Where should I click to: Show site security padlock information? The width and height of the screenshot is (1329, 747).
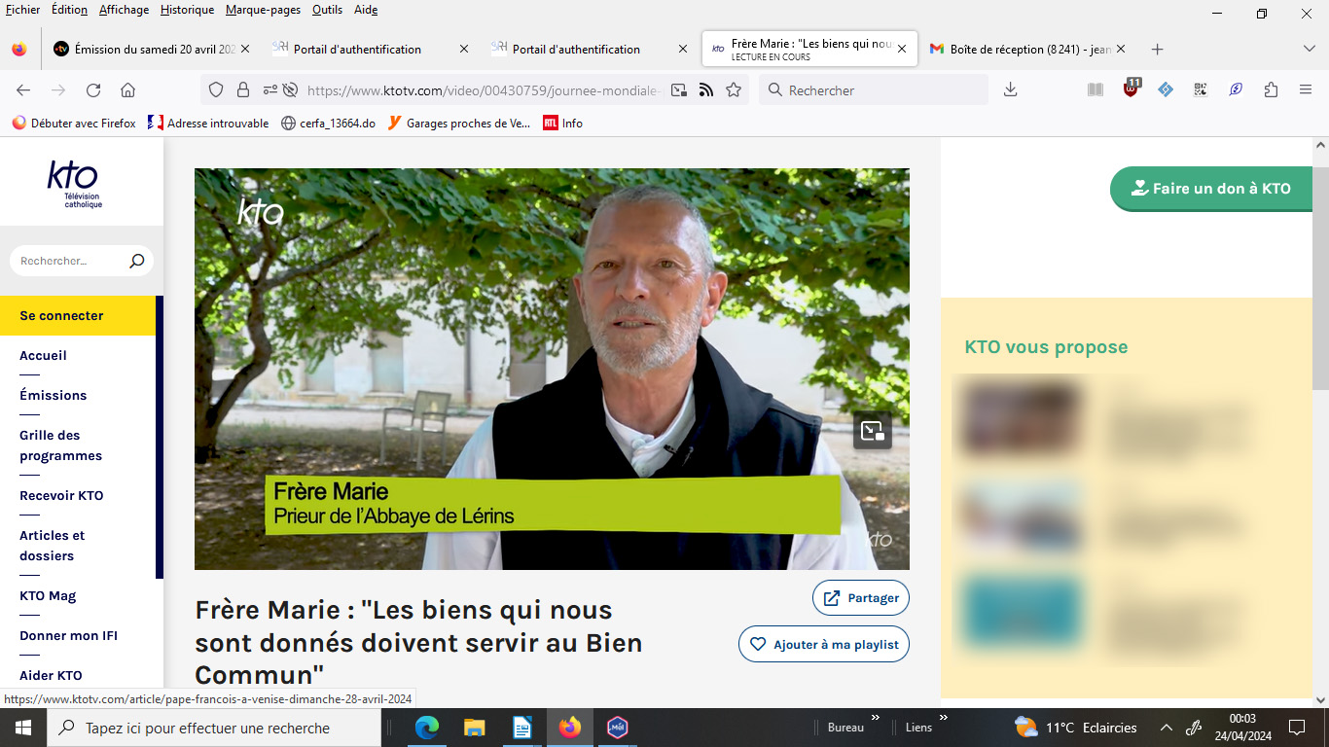coord(242,90)
